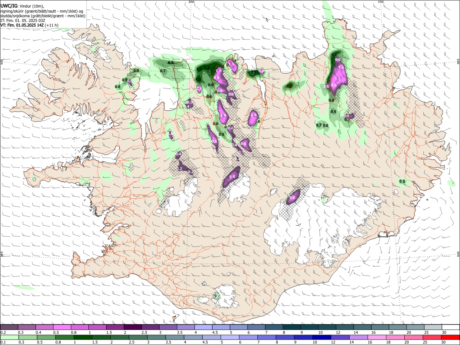Select the bright pink 0.5 snow scale swatch

[62, 327]
